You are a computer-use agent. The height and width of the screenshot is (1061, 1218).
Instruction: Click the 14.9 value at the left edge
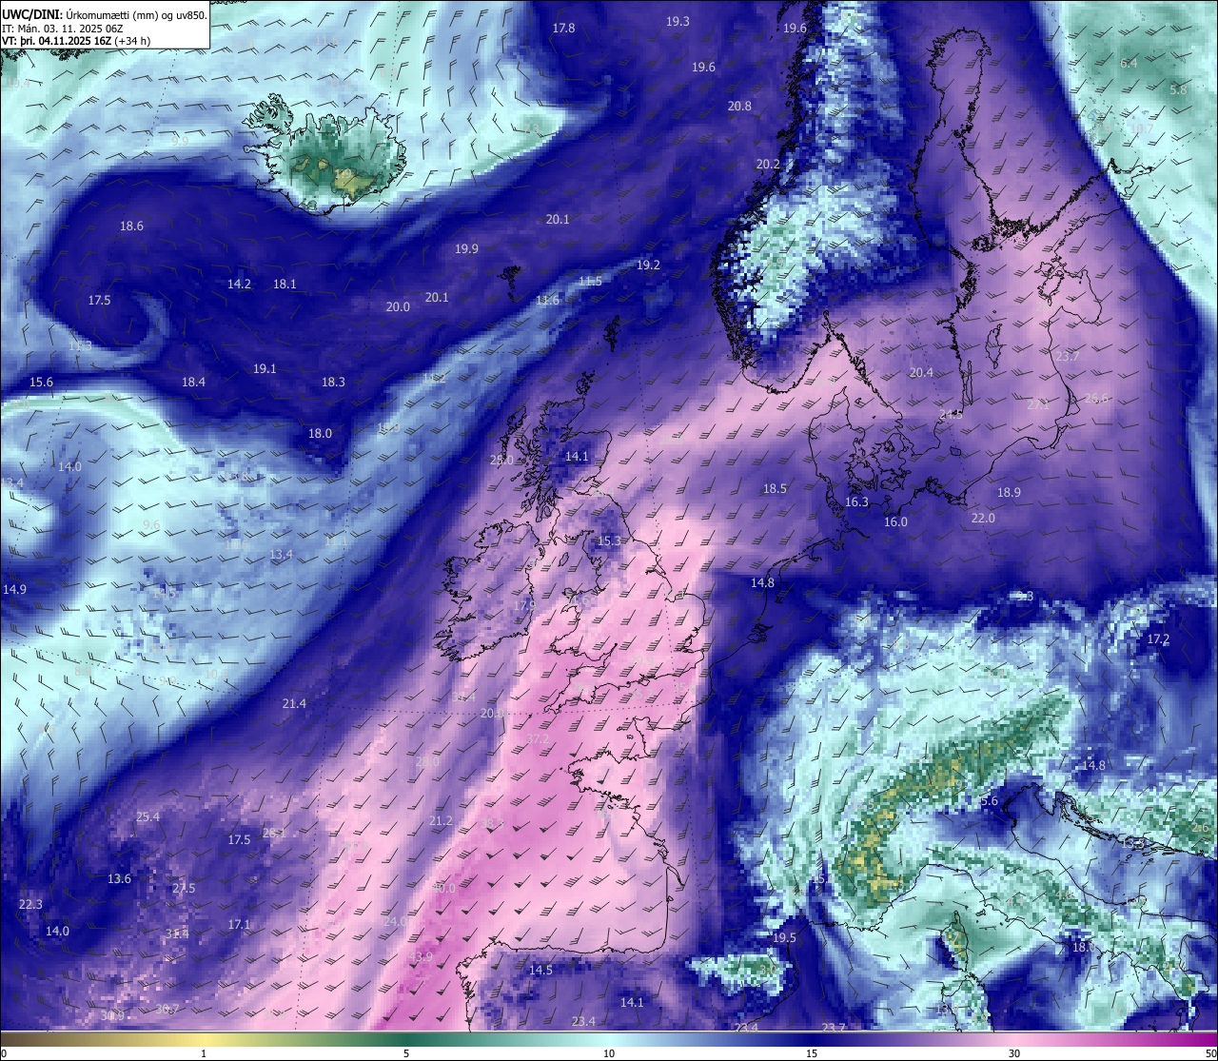14,590
